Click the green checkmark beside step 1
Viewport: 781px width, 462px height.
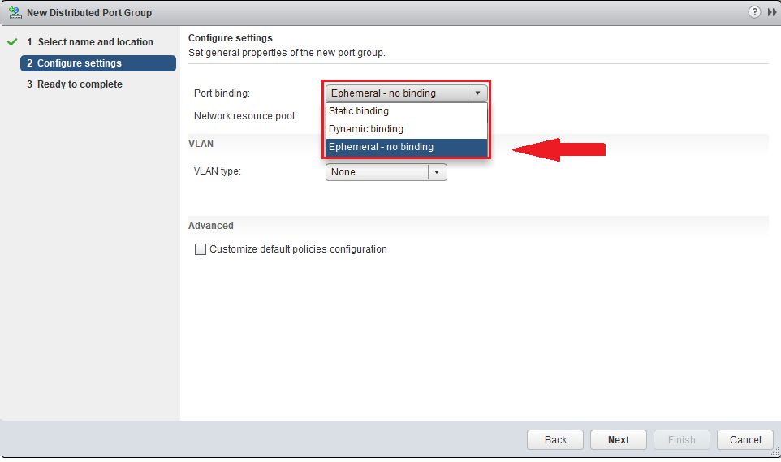point(12,42)
